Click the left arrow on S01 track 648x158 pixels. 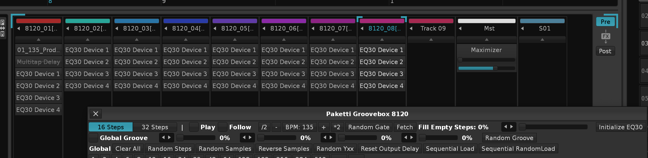[x=522, y=28]
